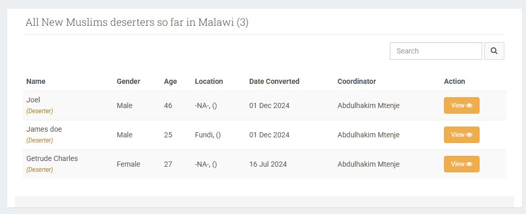
Task: Click the Date Converted column header
Action: [x=274, y=81]
